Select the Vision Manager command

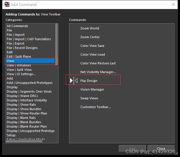pyautogui.click(x=92, y=89)
